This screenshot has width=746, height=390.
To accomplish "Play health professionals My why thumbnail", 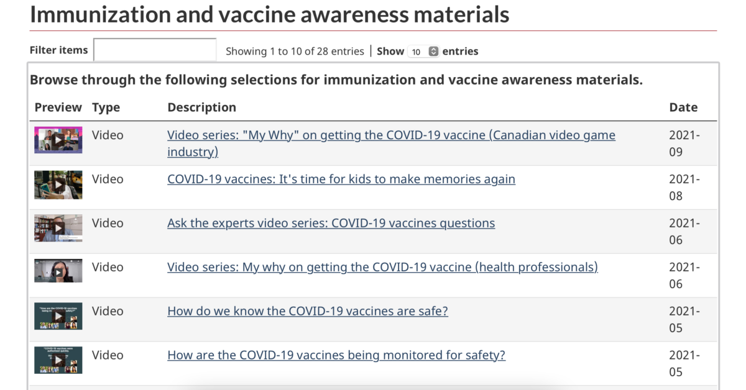I will (58, 271).
